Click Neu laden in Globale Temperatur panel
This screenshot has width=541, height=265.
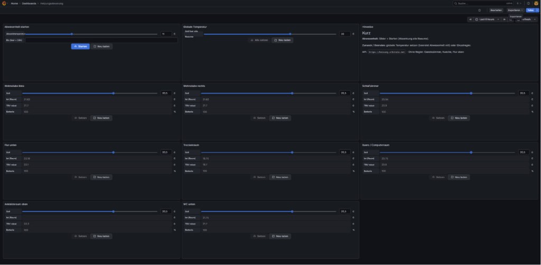point(282,40)
